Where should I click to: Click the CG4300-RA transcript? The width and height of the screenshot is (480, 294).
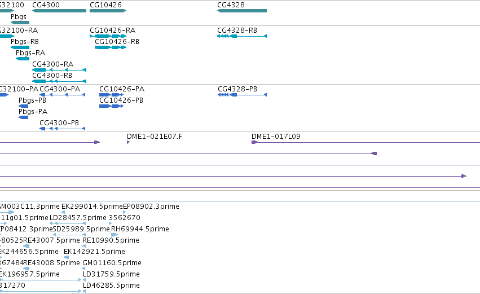59,70
